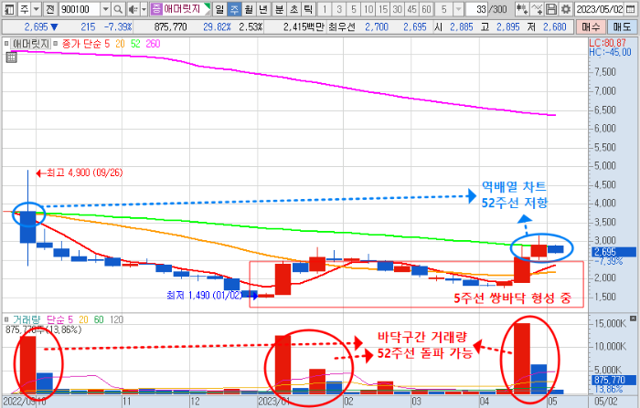Select the 45 interval button
This screenshot has height=408, width=640.
click(411, 9)
